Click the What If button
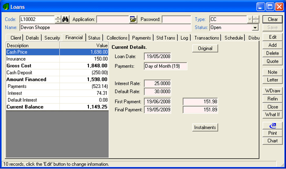Screen dimensions: 286x169 tap(273, 115)
